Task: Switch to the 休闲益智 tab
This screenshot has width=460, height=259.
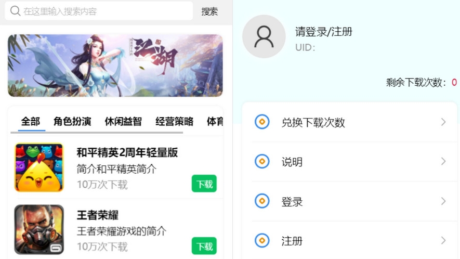Action: (123, 121)
